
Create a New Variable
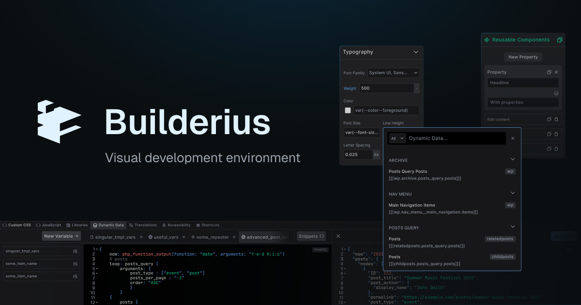61,236
